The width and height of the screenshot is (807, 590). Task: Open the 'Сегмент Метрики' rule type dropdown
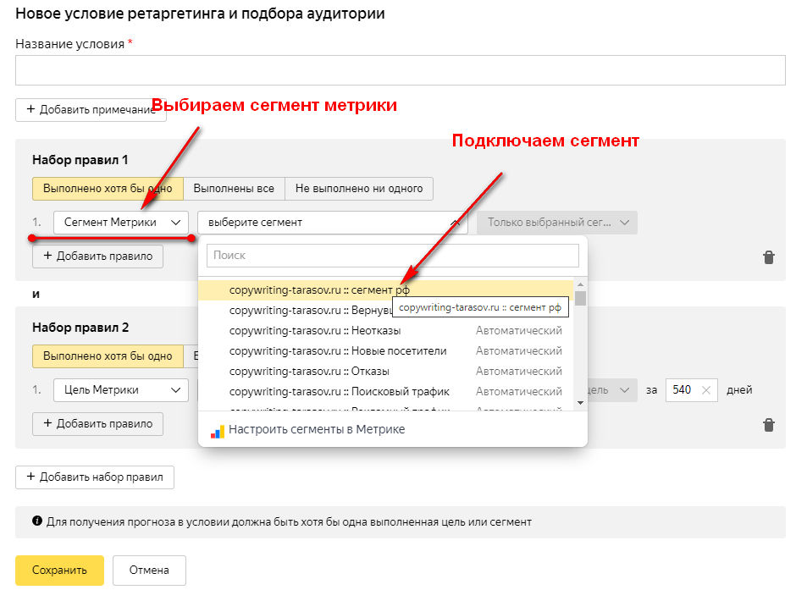click(121, 223)
